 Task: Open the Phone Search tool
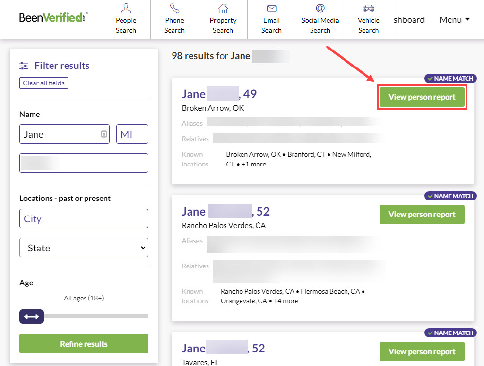coord(174,19)
